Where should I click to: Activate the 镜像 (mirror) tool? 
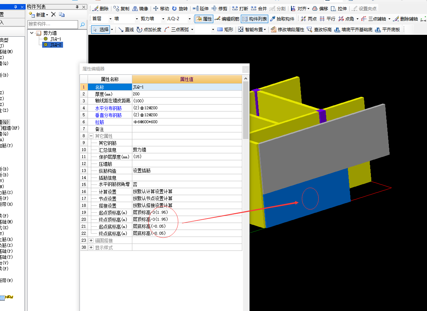coord(140,9)
